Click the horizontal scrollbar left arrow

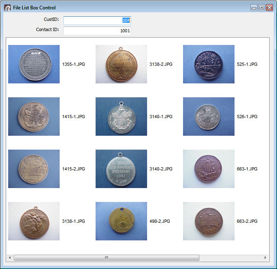pos(10,258)
